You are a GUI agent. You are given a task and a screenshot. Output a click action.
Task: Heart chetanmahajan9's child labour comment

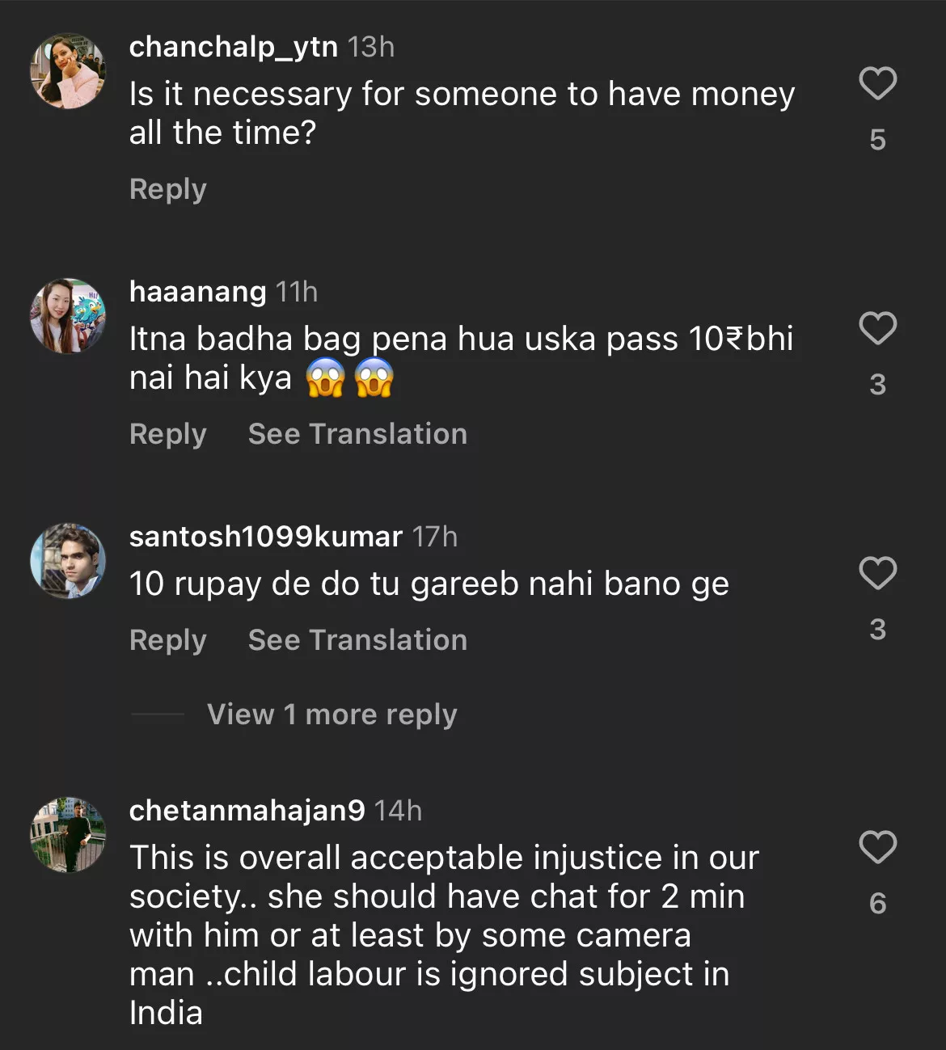coord(877,848)
